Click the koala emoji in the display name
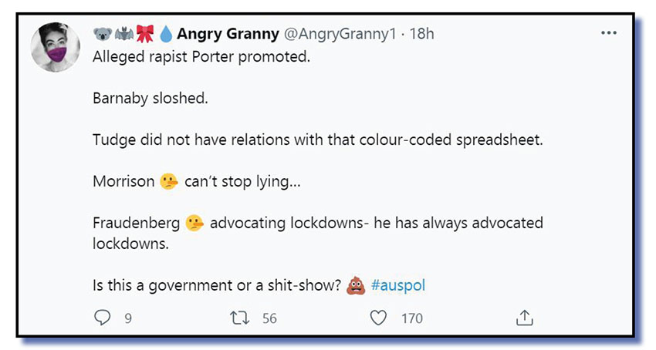Image resolution: width=656 pixels, height=350 pixels. tap(103, 35)
